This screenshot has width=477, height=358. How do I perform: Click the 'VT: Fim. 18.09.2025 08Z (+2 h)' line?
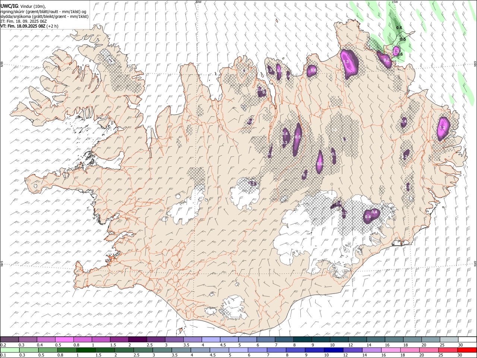[29, 26]
